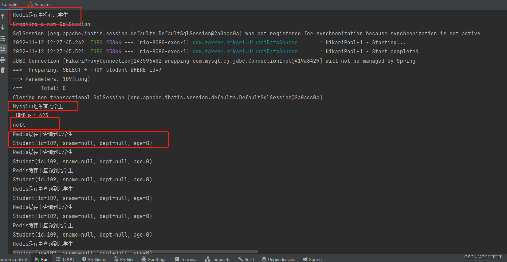The height and width of the screenshot is (262, 507).
Task: Click the print console output icon
Action: (3, 60)
